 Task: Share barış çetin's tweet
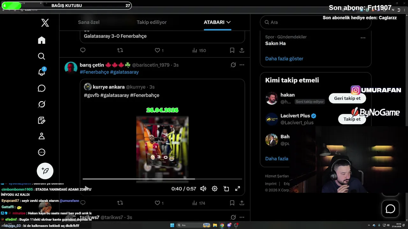click(x=242, y=203)
